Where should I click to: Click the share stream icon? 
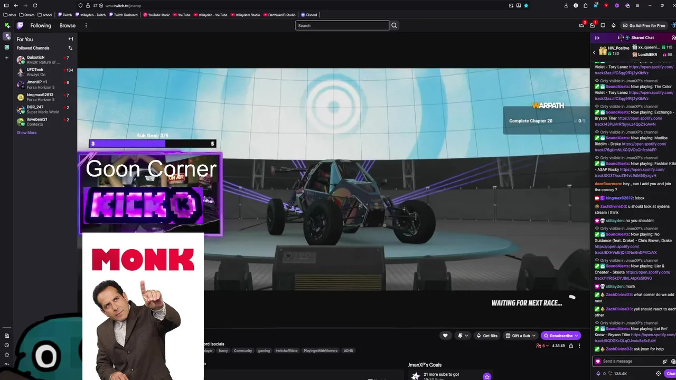tap(571, 346)
